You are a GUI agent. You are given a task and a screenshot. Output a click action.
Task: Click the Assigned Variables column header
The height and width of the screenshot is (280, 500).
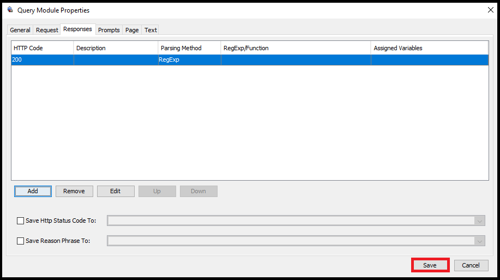point(430,48)
